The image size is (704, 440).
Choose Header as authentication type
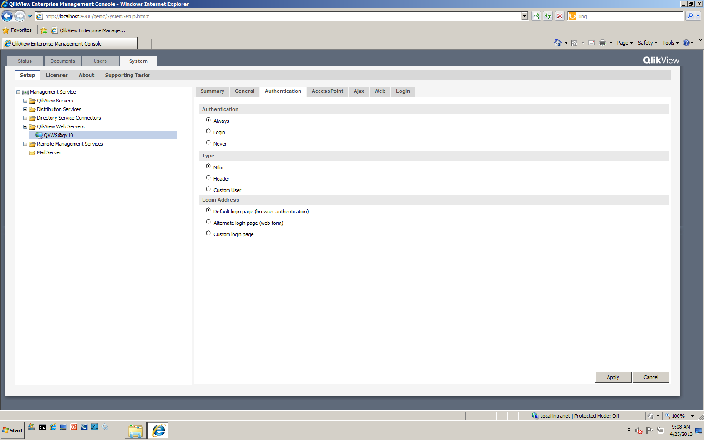click(x=208, y=178)
